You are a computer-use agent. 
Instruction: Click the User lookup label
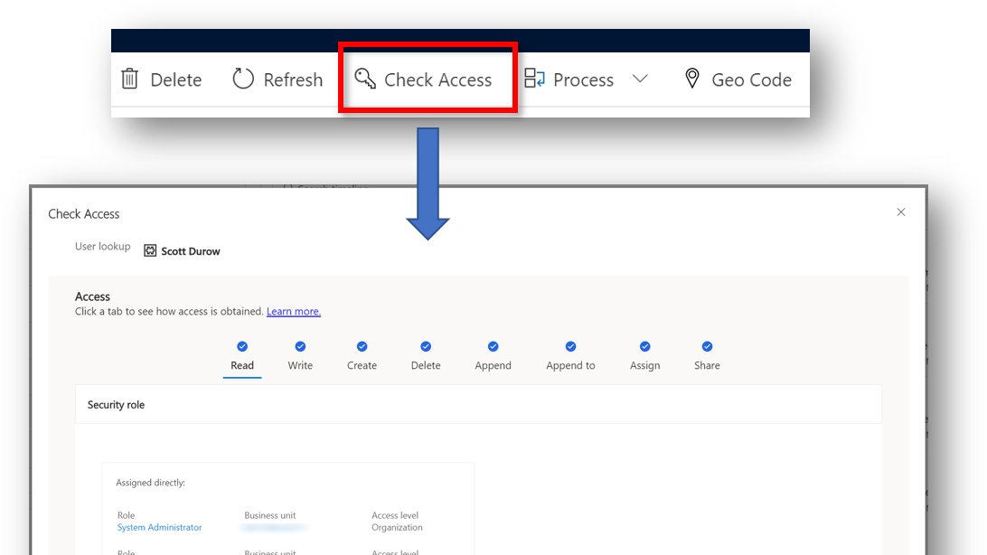(103, 246)
